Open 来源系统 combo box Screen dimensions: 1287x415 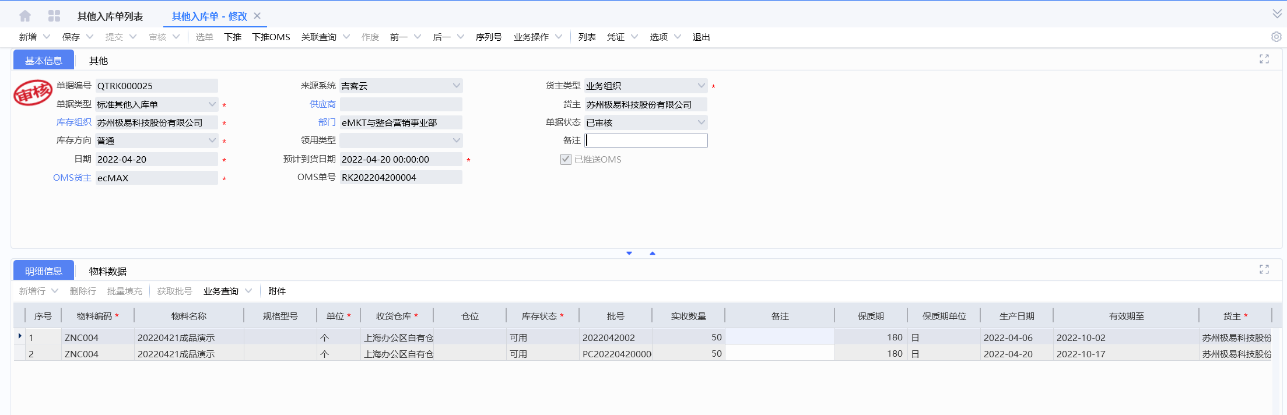tap(401, 86)
